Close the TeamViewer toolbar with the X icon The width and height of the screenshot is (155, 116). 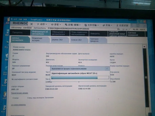tap(32, 24)
